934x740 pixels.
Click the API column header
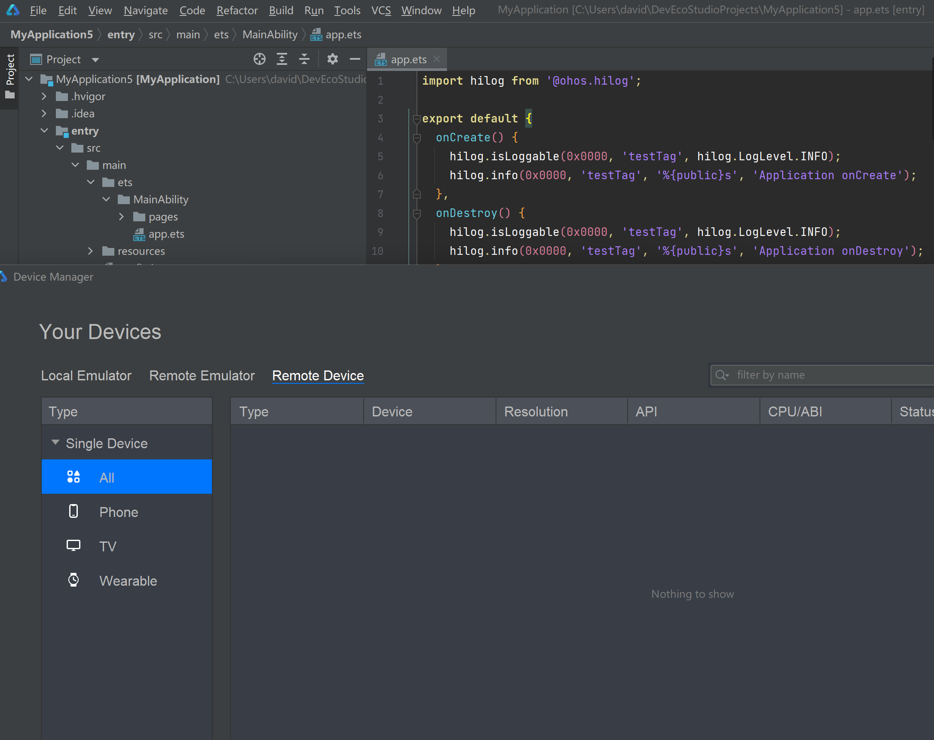coord(694,411)
